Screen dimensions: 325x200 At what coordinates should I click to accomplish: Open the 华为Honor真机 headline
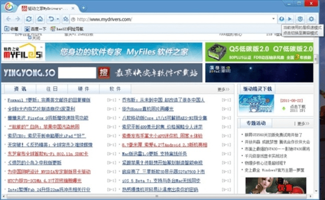(x=147, y=109)
